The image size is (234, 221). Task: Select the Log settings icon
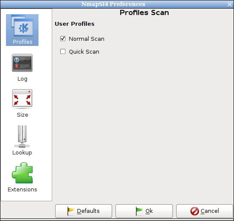[x=22, y=63]
